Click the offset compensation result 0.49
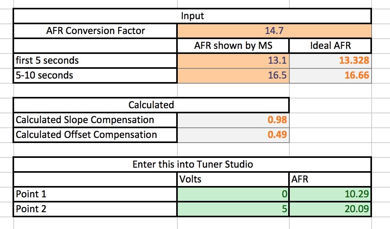The image size is (390, 229). click(x=233, y=135)
